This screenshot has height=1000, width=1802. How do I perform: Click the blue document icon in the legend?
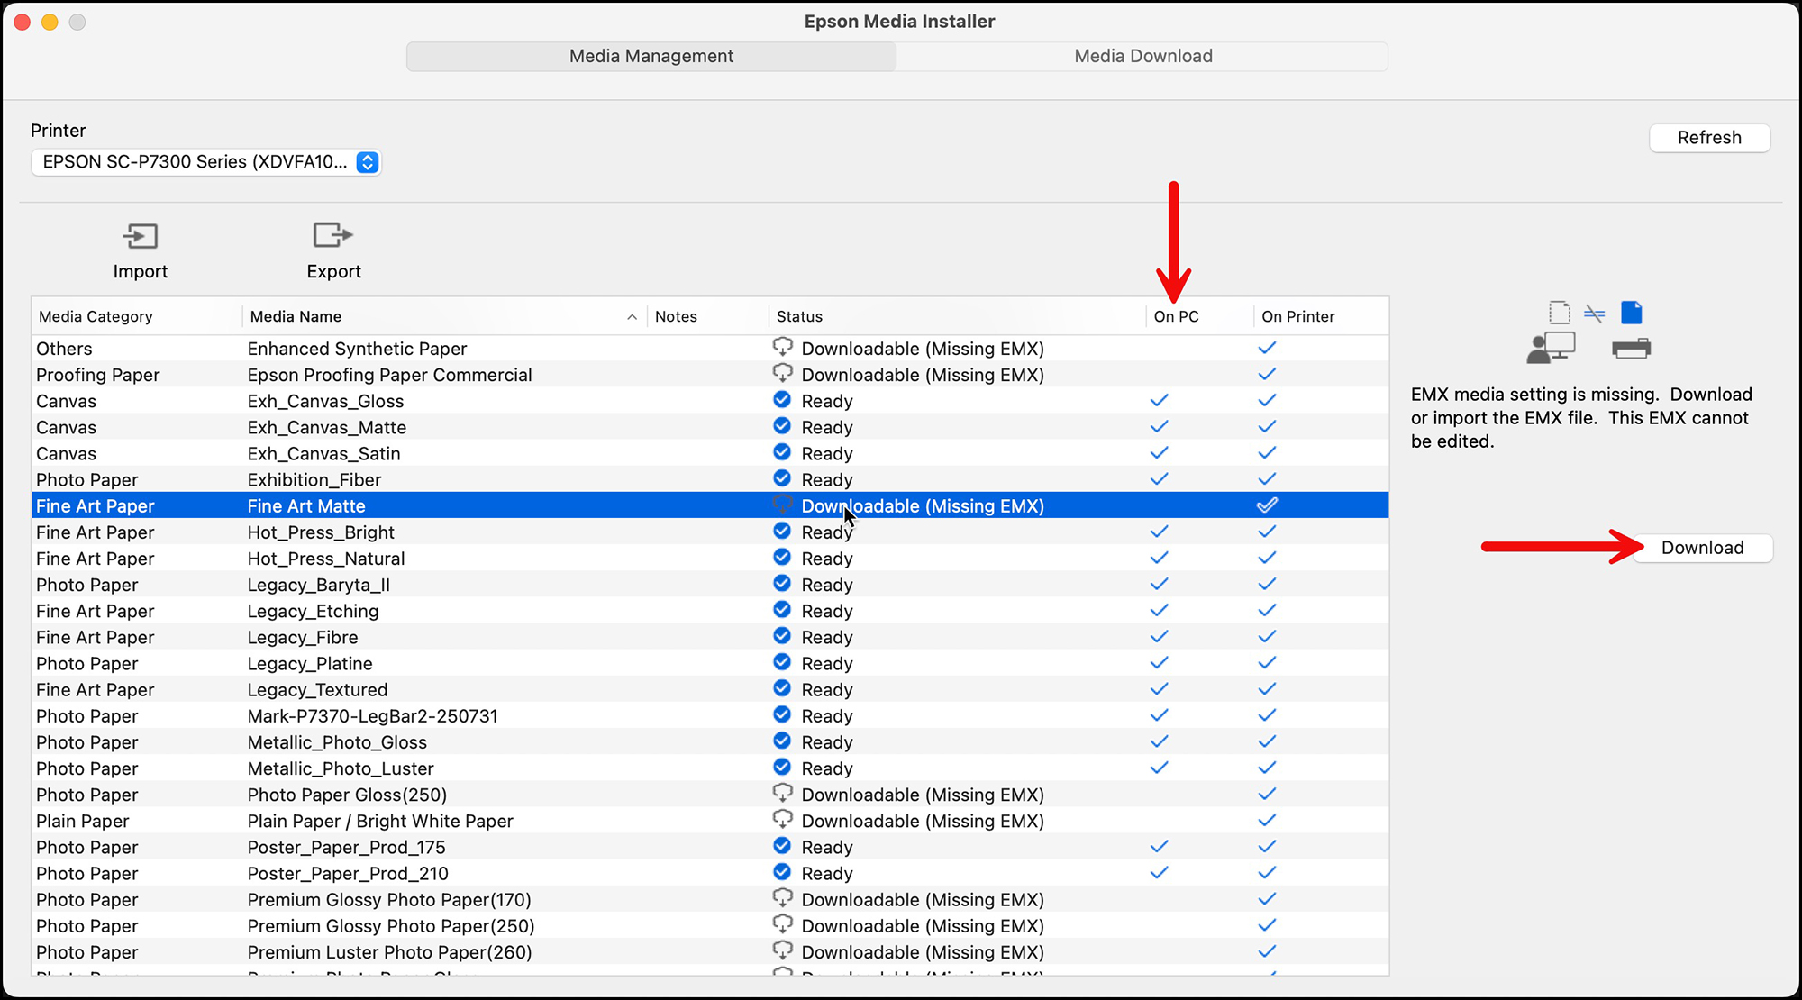pyautogui.click(x=1631, y=313)
